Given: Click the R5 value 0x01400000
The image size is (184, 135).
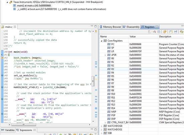Looking at the screenshot, I should coord(135,76).
